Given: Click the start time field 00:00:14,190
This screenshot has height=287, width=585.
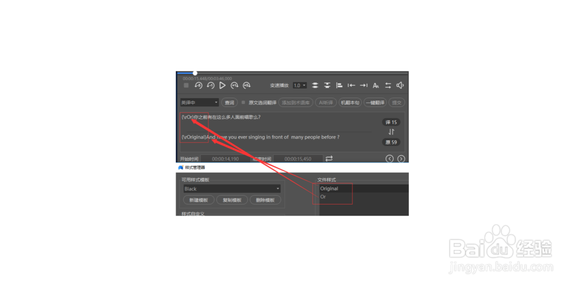Looking at the screenshot, I should 225,159.
